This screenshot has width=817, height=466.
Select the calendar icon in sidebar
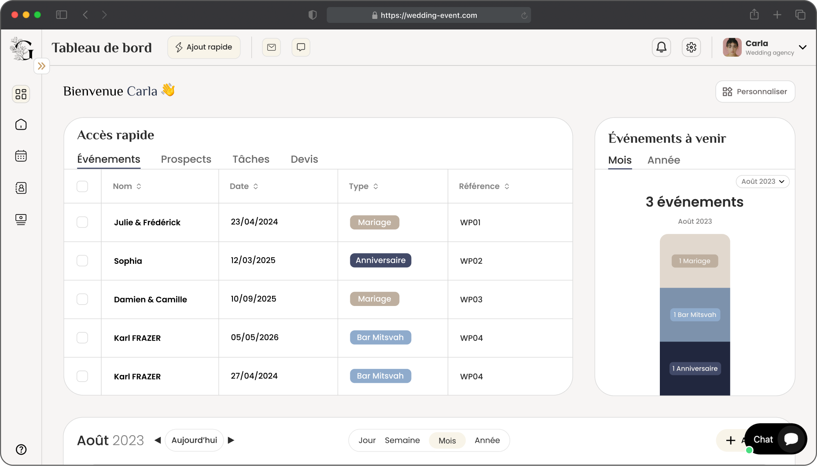[21, 156]
